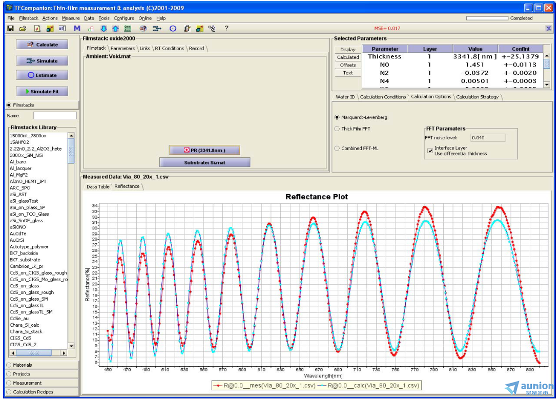The image size is (560, 401).
Task: Select the Thick Film FFT option
Action: (x=337, y=129)
